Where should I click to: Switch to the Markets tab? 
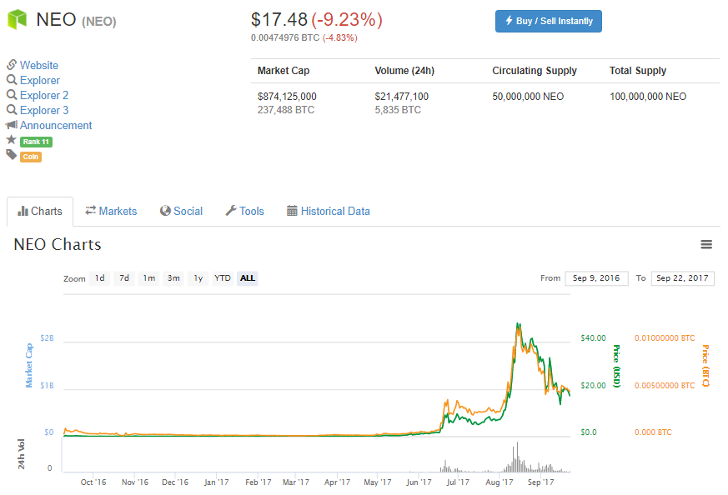point(112,211)
